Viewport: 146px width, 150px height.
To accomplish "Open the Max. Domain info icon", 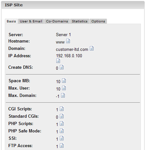I will [63, 95].
